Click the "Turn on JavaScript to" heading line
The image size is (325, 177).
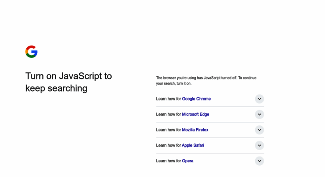(69, 76)
